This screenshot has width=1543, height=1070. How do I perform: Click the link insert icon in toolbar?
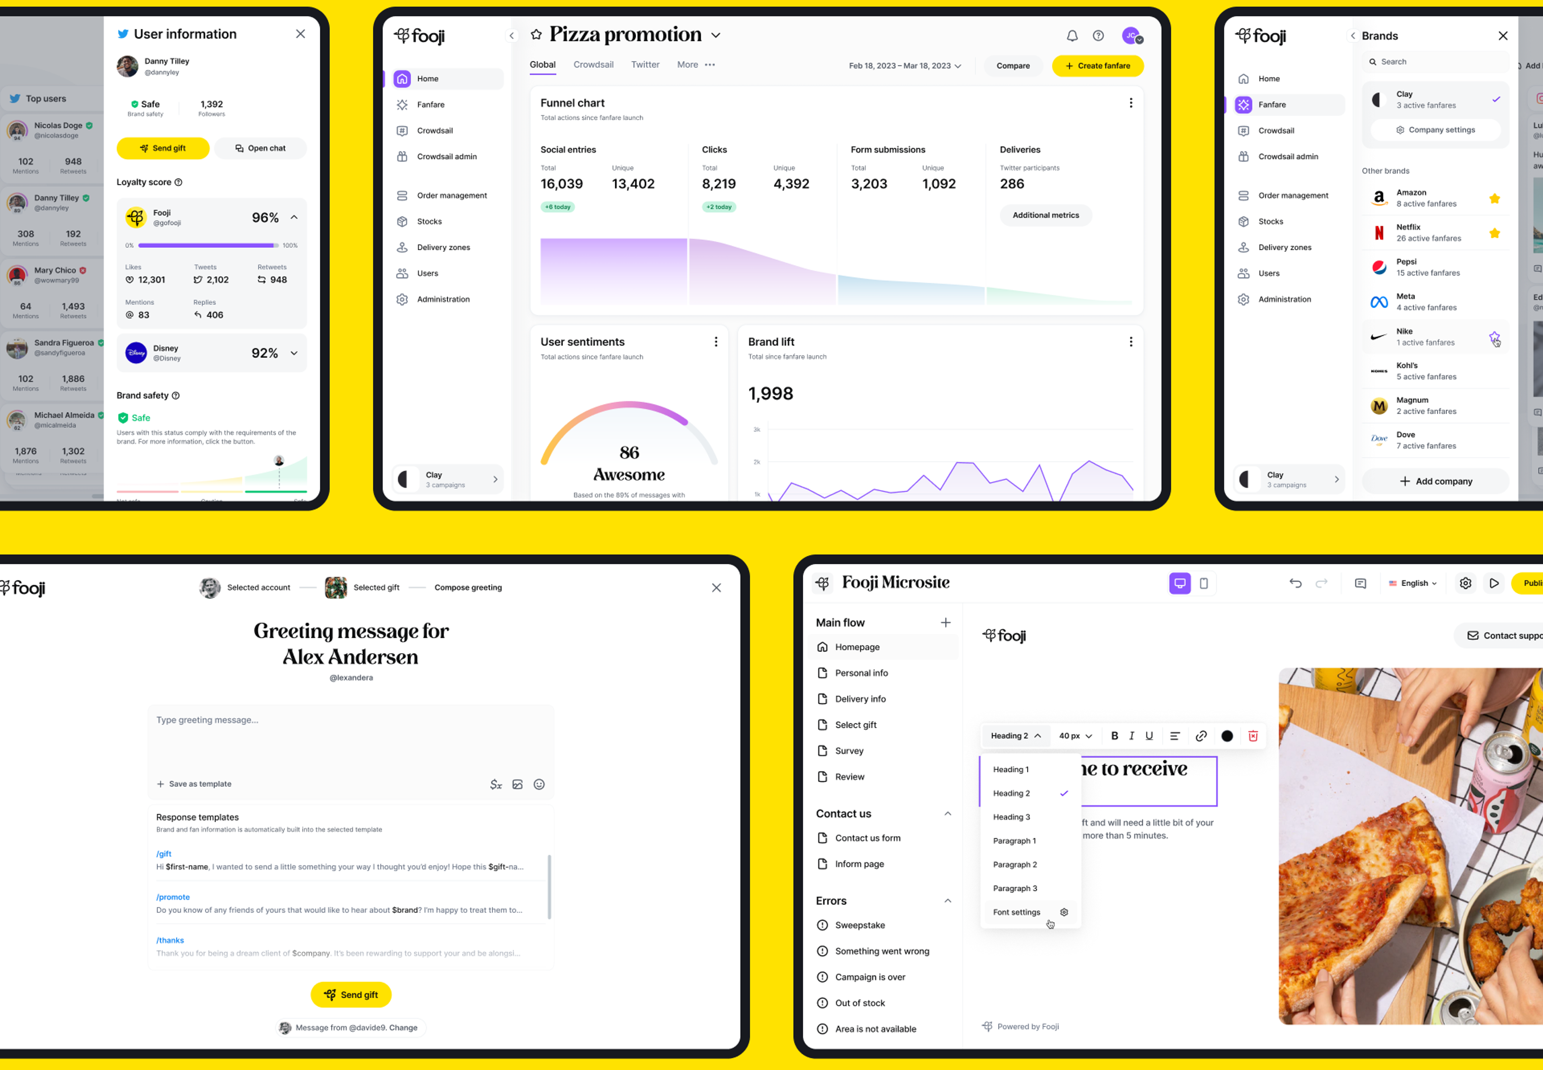tap(1201, 736)
